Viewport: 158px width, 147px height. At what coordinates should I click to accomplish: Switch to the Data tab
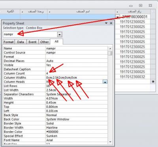click(x=21, y=42)
